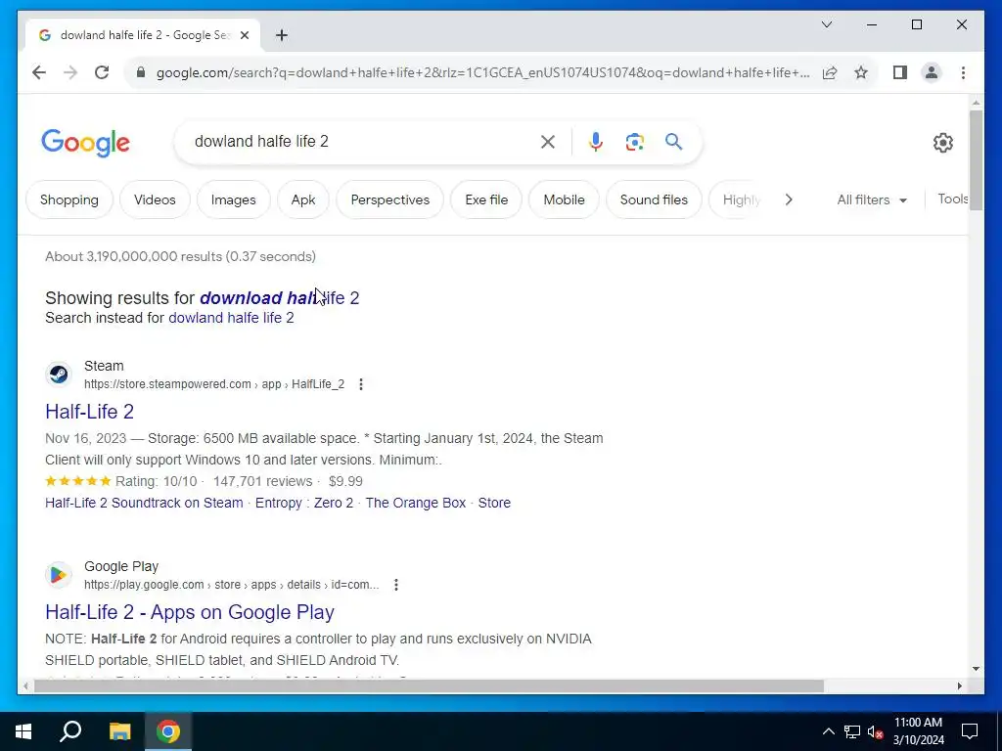The image size is (1002, 751).
Task: Select the Mobile filter chip
Action: coord(564,199)
